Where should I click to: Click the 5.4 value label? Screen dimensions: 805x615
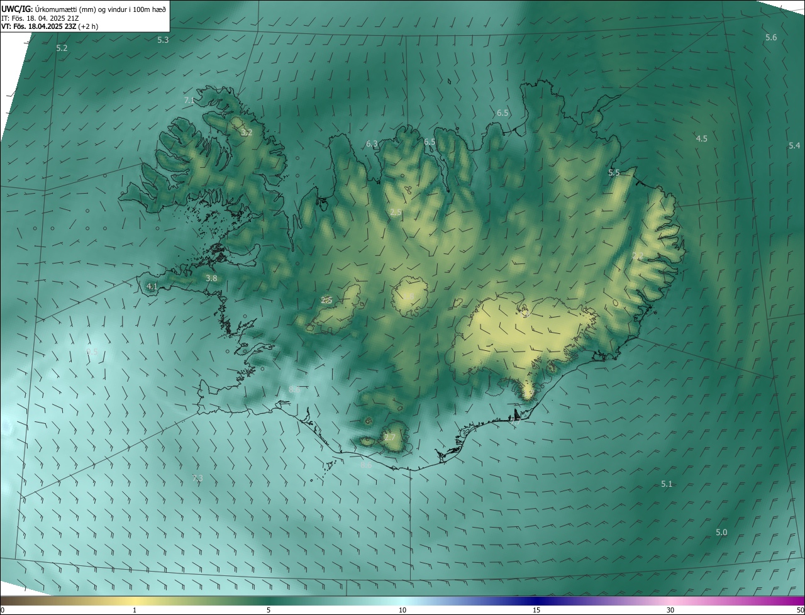[x=794, y=146]
